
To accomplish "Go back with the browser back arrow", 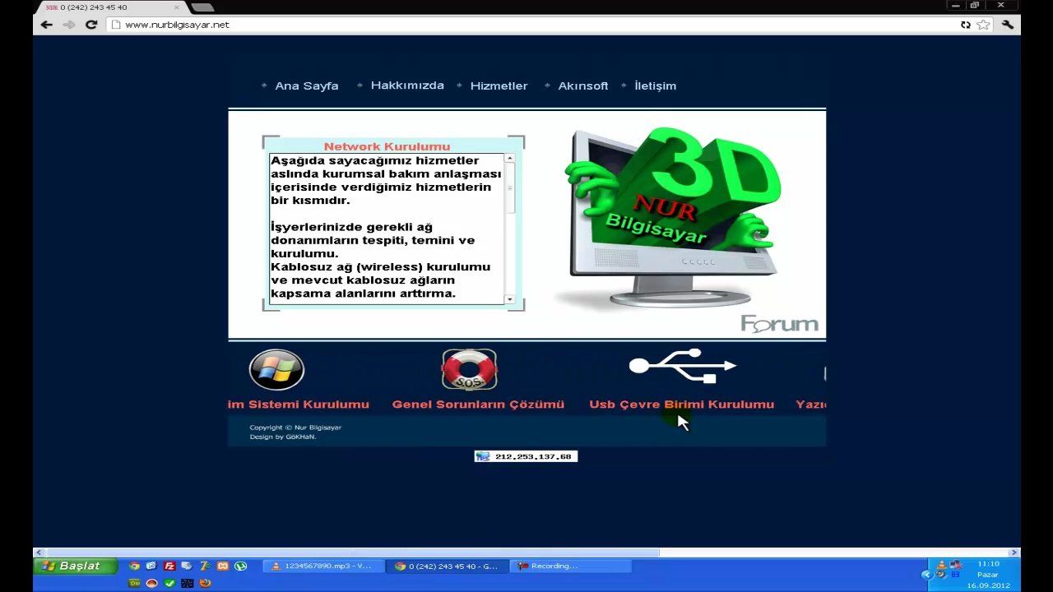I will click(x=47, y=25).
